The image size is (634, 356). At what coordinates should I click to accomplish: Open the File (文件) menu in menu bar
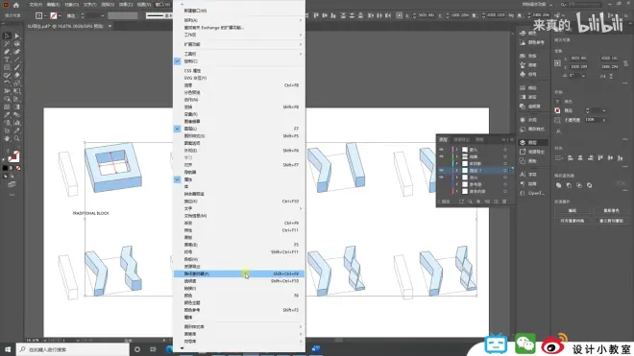click(x=36, y=5)
